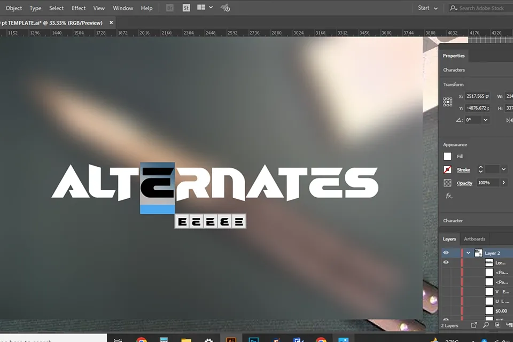
Task: Open the GPU performance rocket icon
Action: 225,8
